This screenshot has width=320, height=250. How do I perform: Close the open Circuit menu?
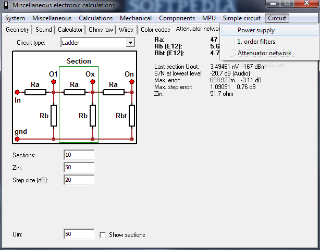click(x=277, y=18)
